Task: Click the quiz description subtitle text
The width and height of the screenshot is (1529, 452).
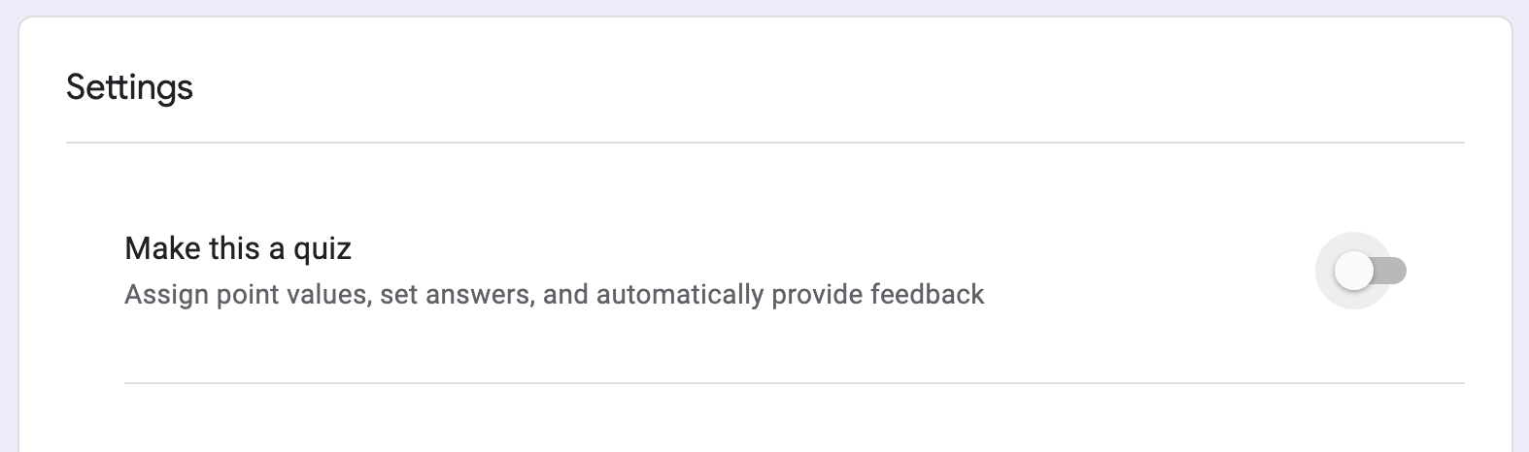Action: click(x=554, y=294)
